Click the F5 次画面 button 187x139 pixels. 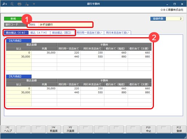[71, 129]
